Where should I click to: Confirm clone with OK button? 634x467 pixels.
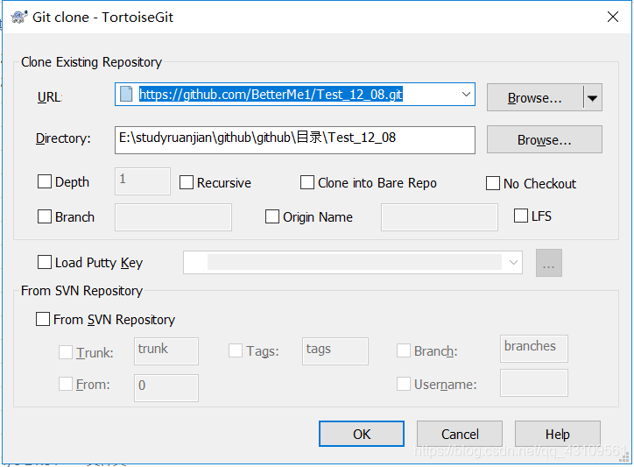click(362, 434)
